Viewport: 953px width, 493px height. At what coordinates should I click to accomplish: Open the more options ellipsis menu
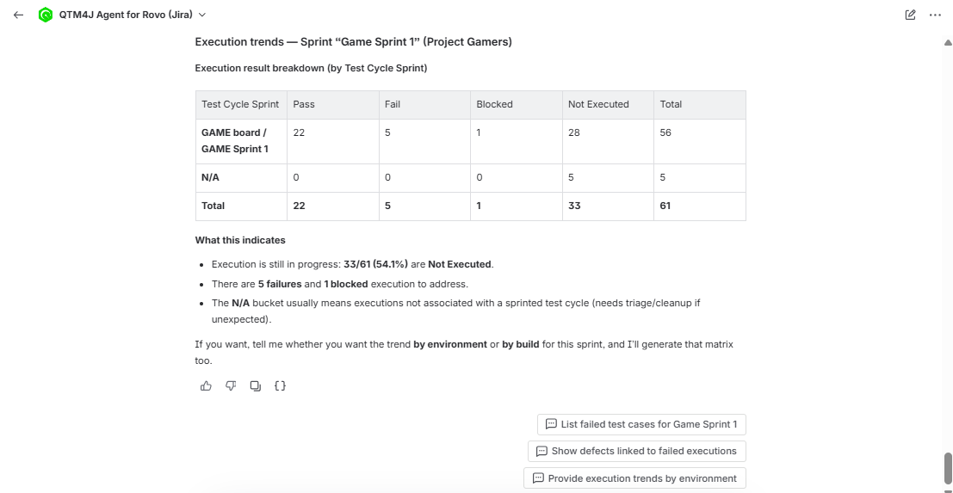coord(936,15)
